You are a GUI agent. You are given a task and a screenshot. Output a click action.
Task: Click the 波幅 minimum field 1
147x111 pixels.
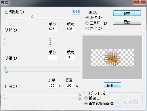(53, 57)
